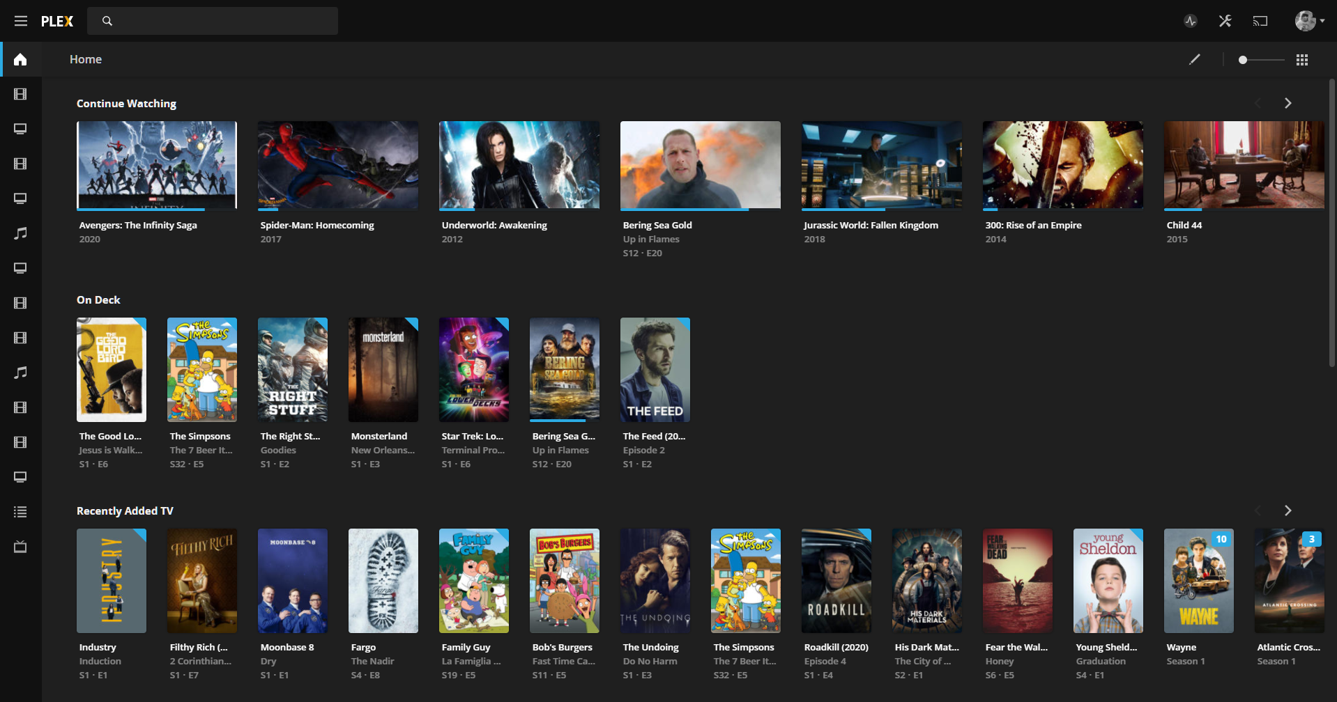
Task: Click the Activity pulse icon
Action: [x=1191, y=21]
